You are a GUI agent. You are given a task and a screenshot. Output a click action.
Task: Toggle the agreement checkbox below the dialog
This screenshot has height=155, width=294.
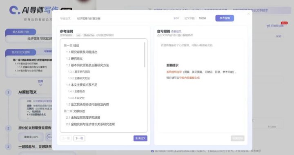pyautogui.click(x=152, y=151)
